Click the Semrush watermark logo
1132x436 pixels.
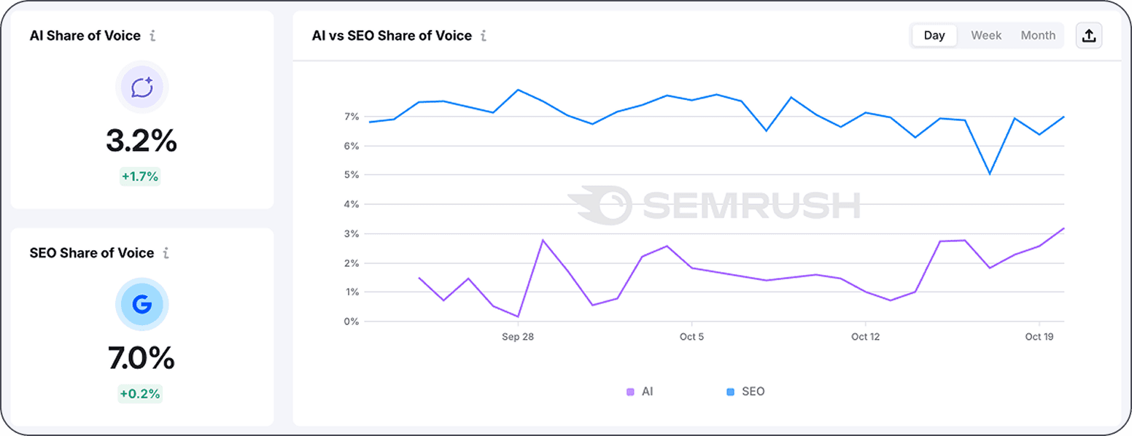[x=713, y=204]
